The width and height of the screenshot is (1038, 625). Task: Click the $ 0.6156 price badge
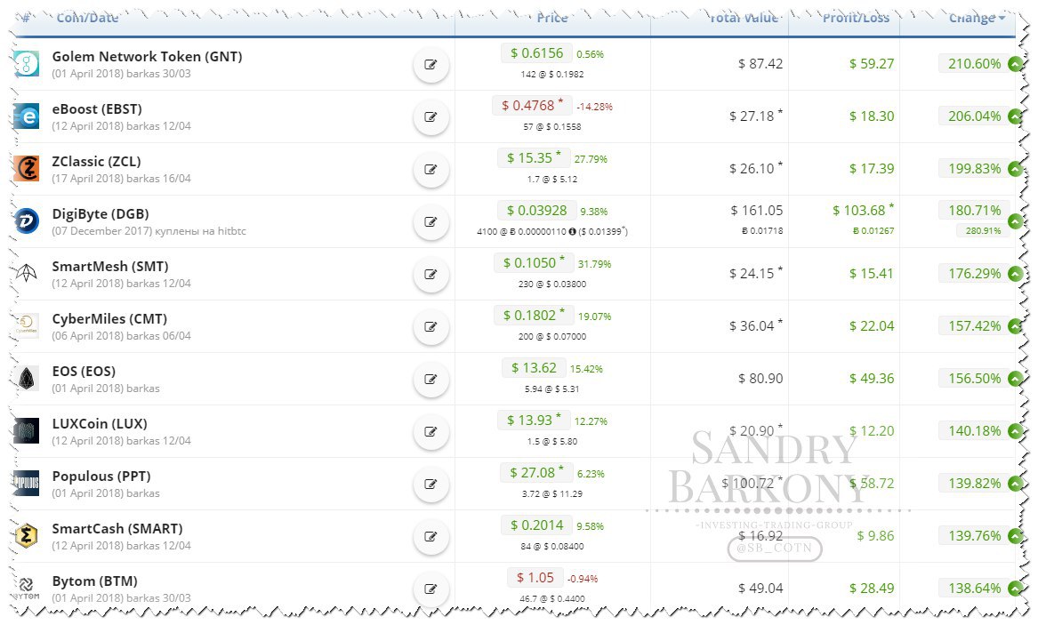(x=537, y=53)
